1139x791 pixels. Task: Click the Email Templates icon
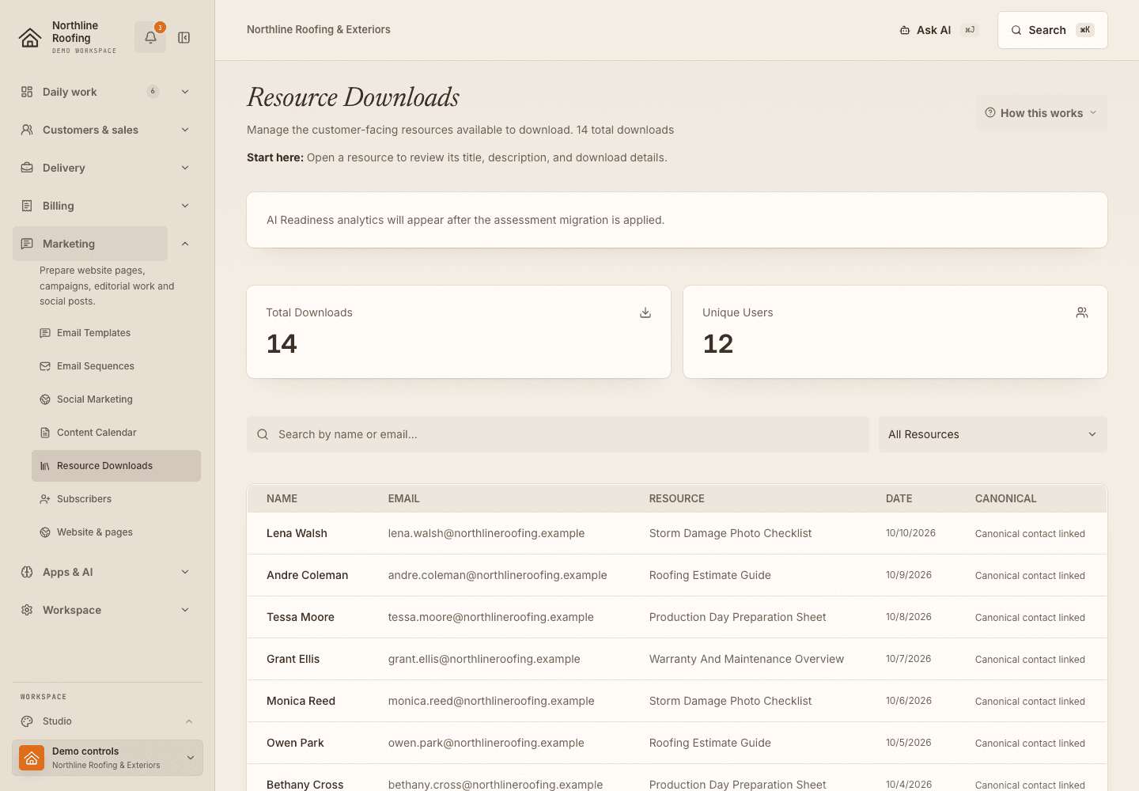tap(45, 333)
